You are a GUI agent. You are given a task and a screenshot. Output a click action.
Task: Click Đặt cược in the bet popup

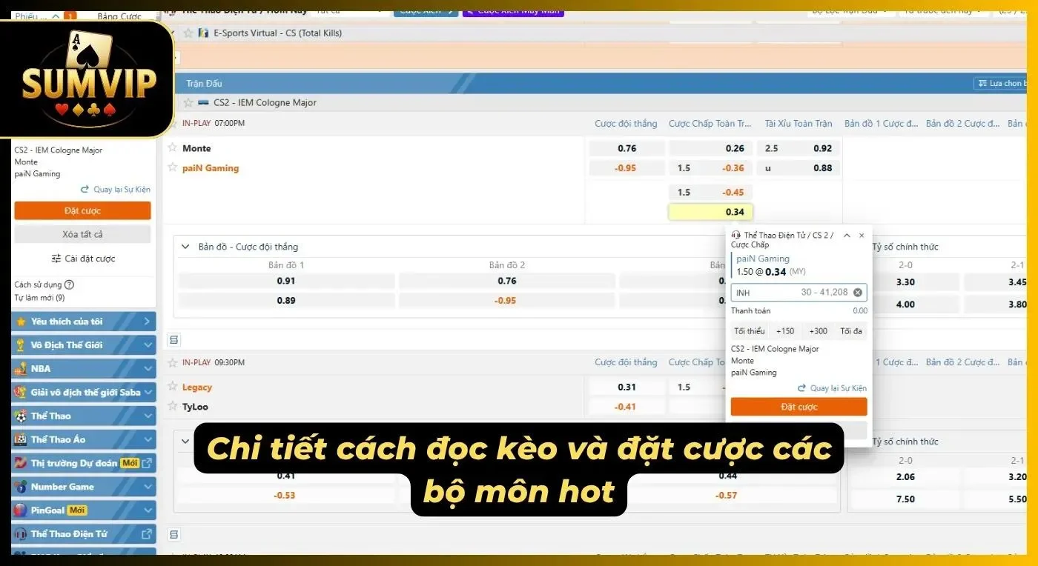tap(799, 407)
